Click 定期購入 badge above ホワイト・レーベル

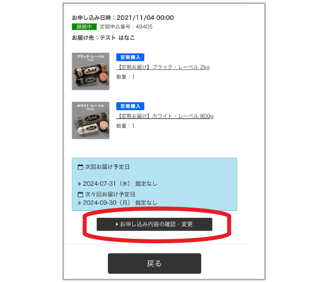130,106
